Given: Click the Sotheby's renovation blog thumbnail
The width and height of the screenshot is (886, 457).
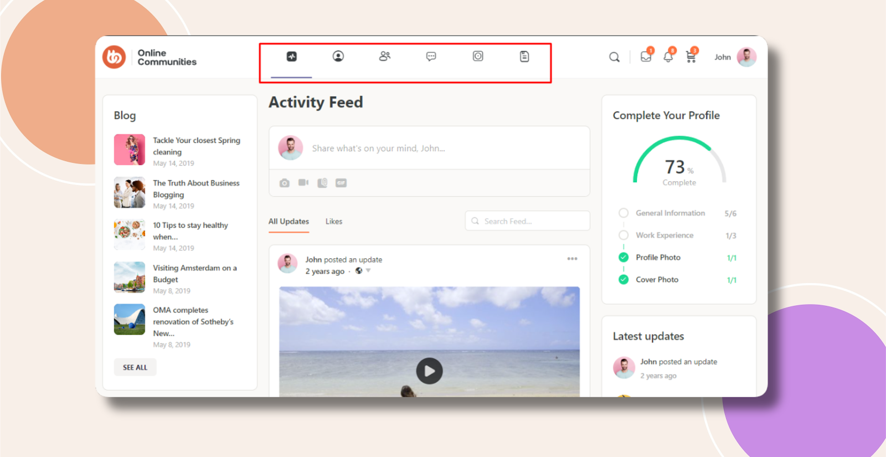Looking at the screenshot, I should pos(130,320).
